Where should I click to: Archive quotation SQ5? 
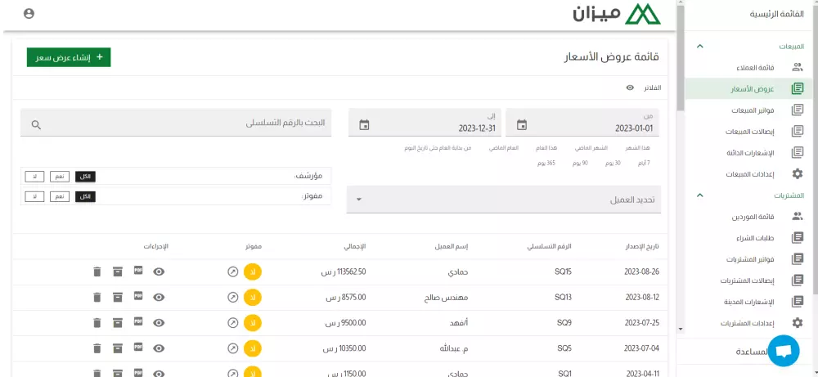pyautogui.click(x=118, y=348)
